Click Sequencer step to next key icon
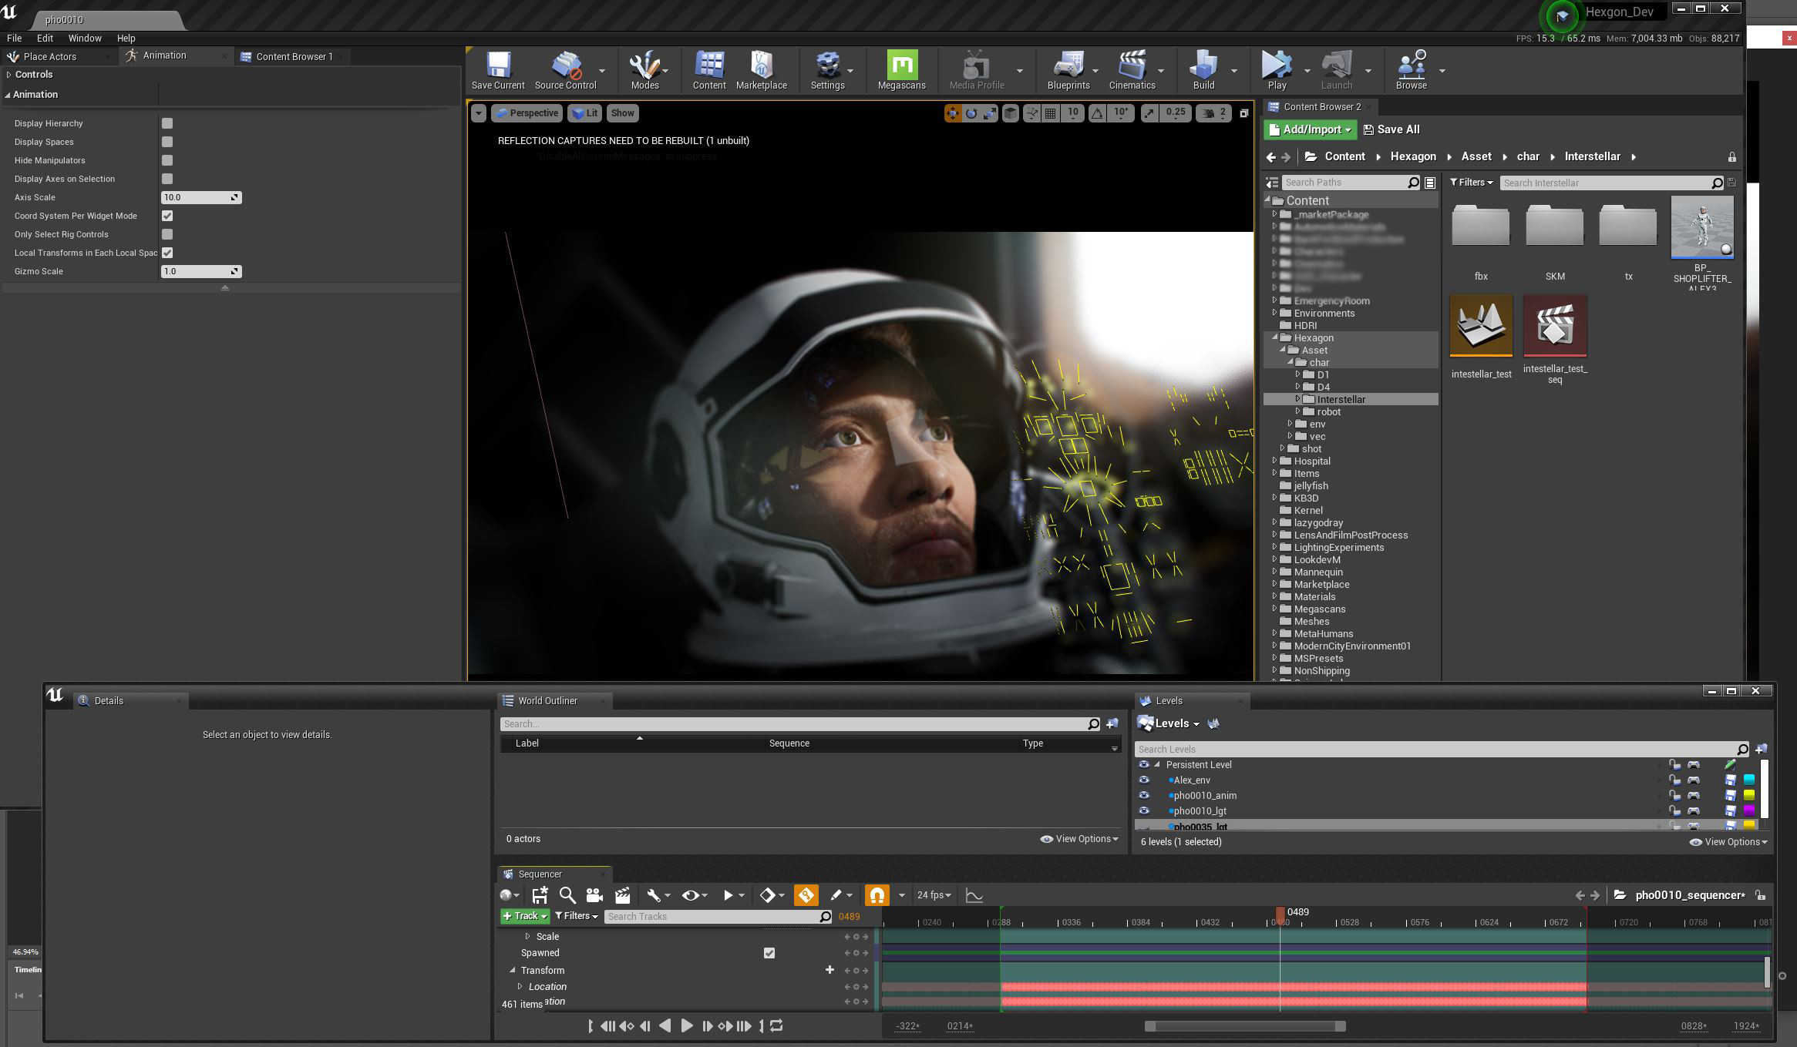This screenshot has height=1047, width=1797. click(725, 1025)
